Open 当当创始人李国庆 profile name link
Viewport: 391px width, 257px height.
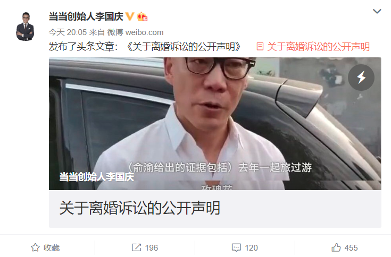86,16
